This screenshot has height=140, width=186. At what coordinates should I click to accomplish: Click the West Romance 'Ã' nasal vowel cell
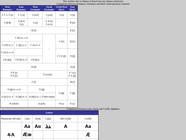tap(7, 22)
